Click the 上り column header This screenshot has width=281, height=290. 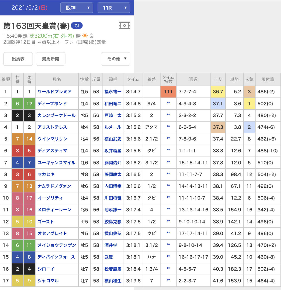(218, 79)
